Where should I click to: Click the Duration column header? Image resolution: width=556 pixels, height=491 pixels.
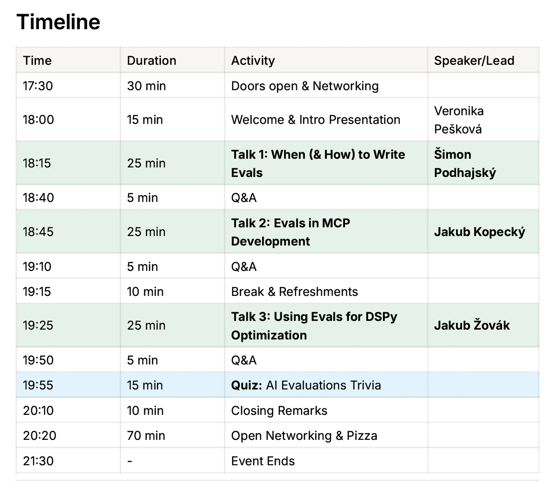tap(152, 61)
